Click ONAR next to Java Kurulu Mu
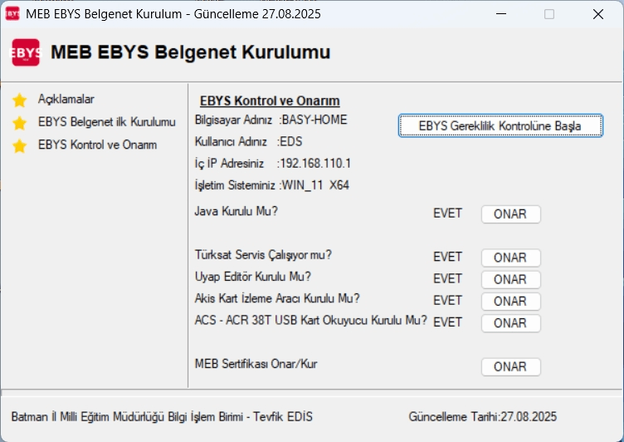Image resolution: width=624 pixels, height=442 pixels. (510, 214)
